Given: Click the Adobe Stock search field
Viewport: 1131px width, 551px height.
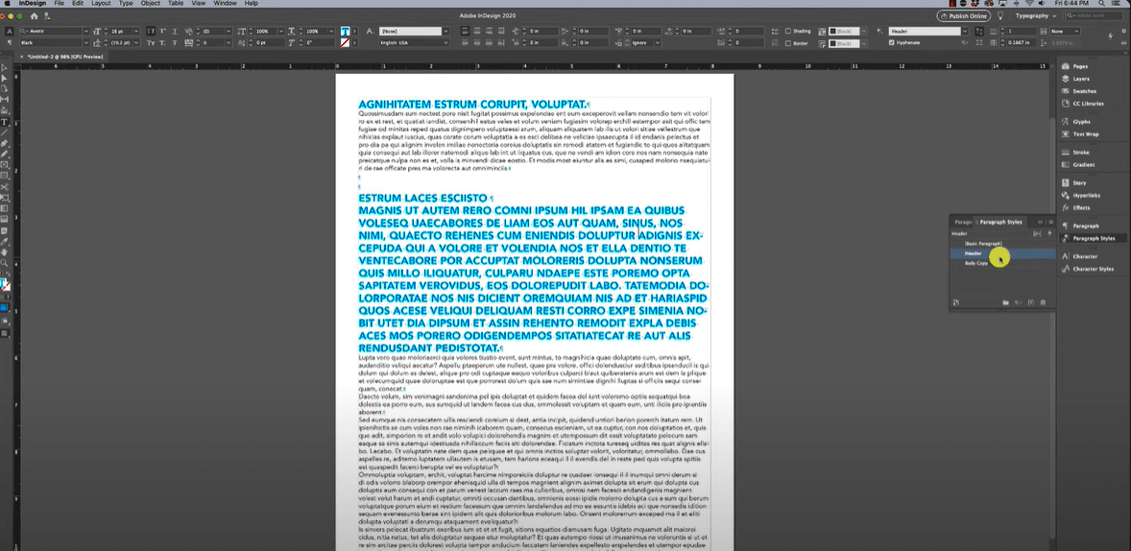Looking at the screenshot, I should click(1095, 15).
